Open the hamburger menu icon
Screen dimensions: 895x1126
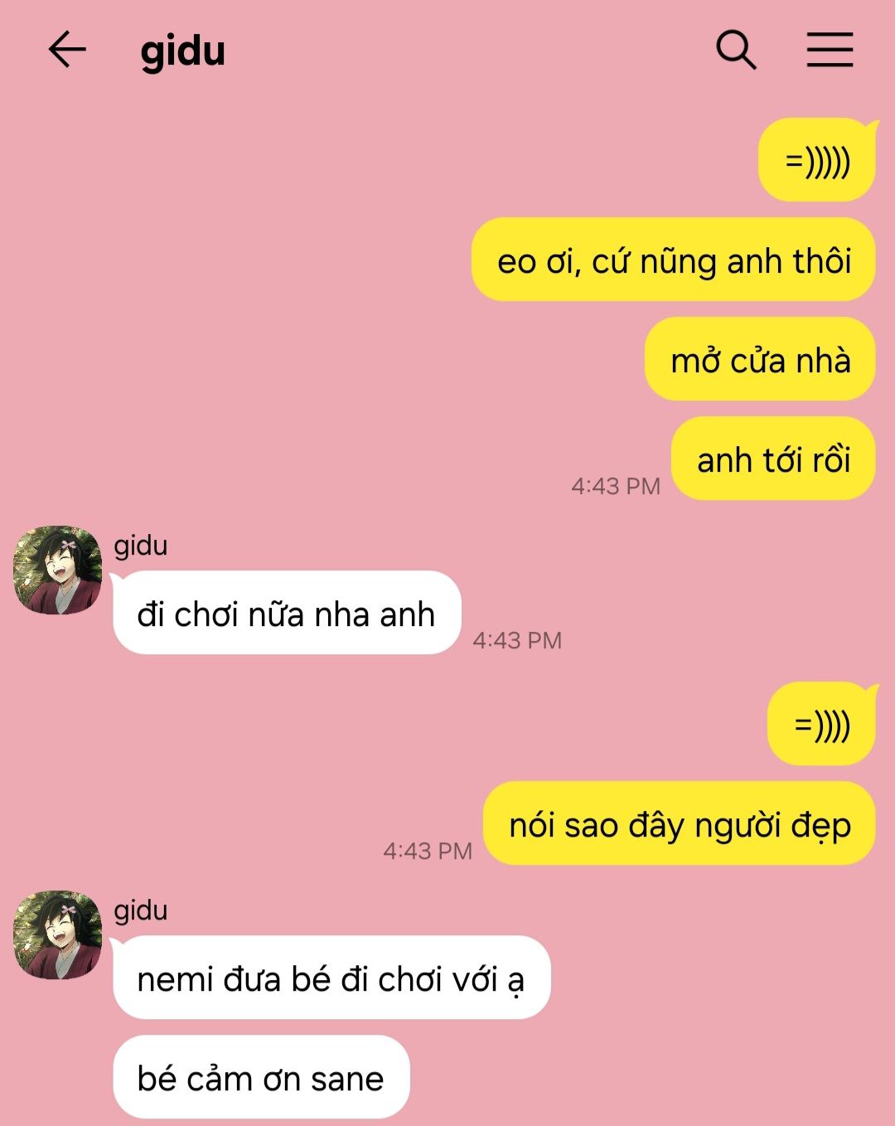830,50
